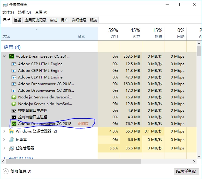202x179 pixels.
Task: Select the 无响应 status text
Action: [x=83, y=124]
